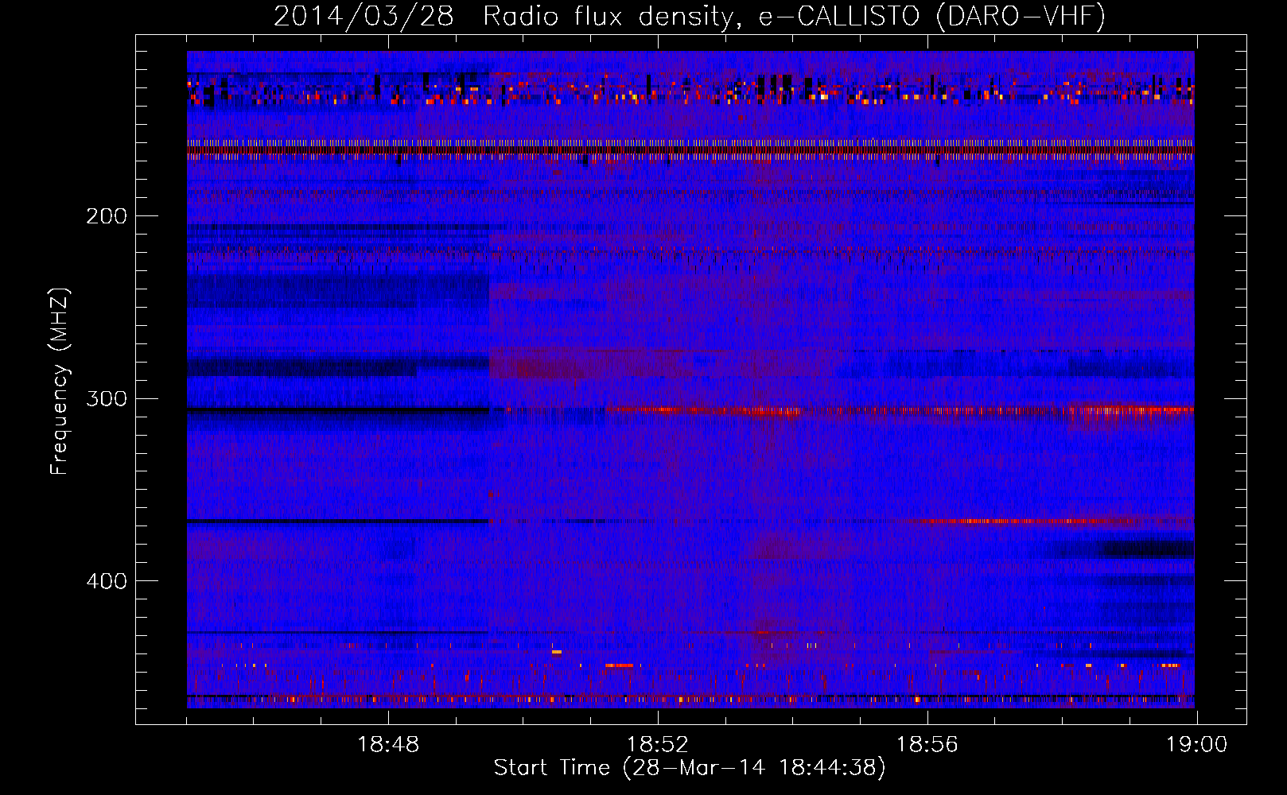
Task: Click the 'Frequency (MHZ)' axis label
Action: tap(60, 382)
